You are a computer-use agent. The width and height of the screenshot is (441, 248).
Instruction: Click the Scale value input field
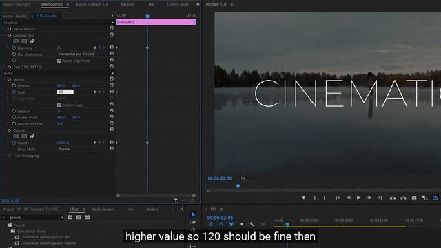[x=65, y=92]
